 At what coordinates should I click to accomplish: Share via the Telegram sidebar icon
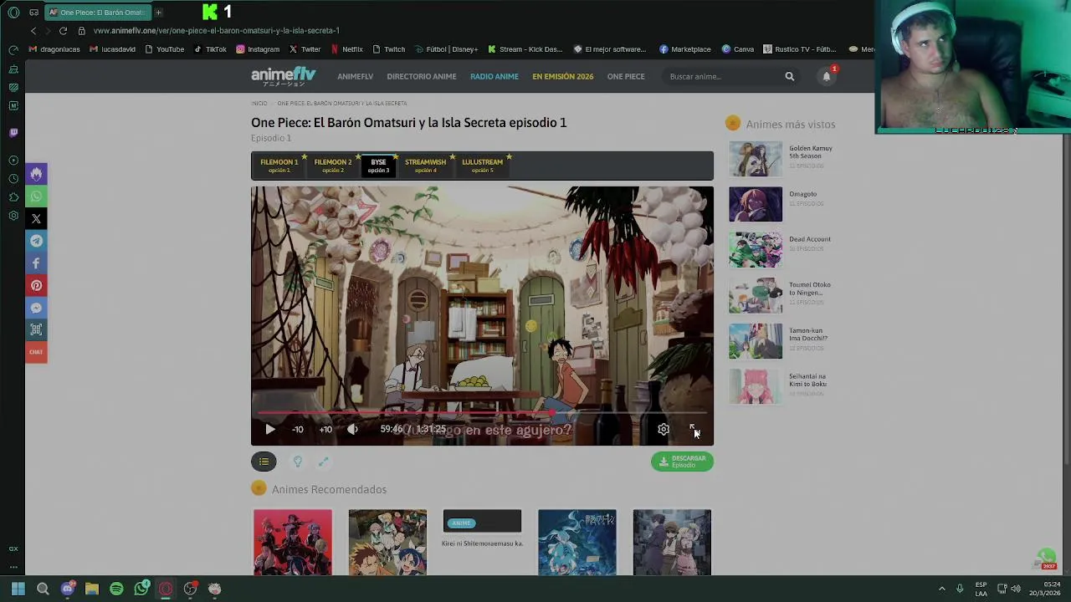(x=36, y=241)
